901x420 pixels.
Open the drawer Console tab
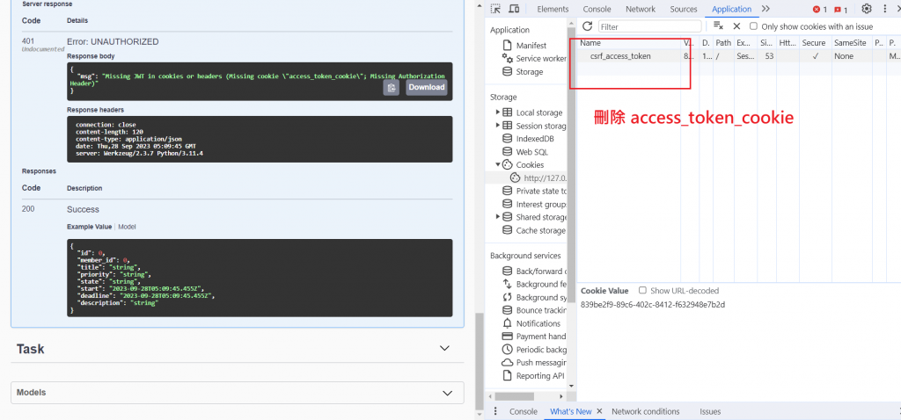(x=524, y=411)
